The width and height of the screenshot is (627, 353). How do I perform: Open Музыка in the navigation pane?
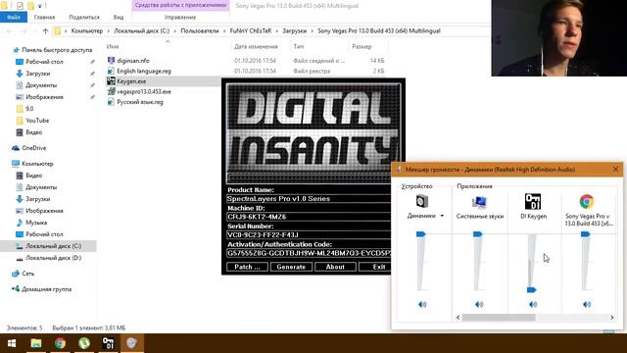point(36,223)
